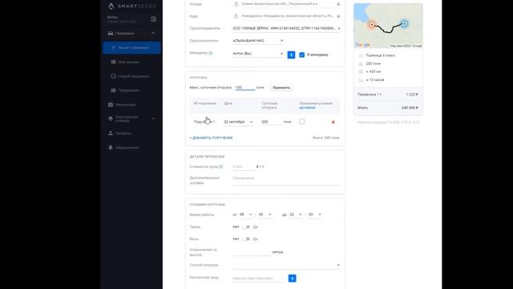Uncheck the Я менеджер checkbox
This screenshot has height=289, width=513.
click(302, 55)
